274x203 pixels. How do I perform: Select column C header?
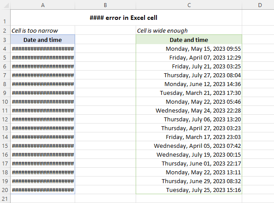[189, 5]
